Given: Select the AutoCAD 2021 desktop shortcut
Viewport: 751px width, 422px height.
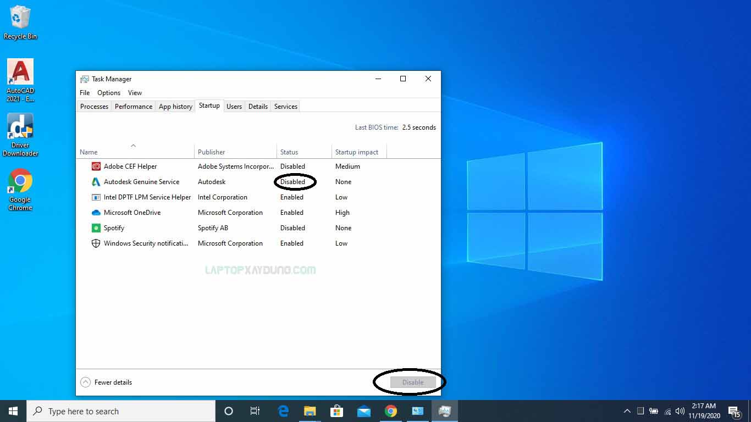Looking at the screenshot, I should 20,80.
